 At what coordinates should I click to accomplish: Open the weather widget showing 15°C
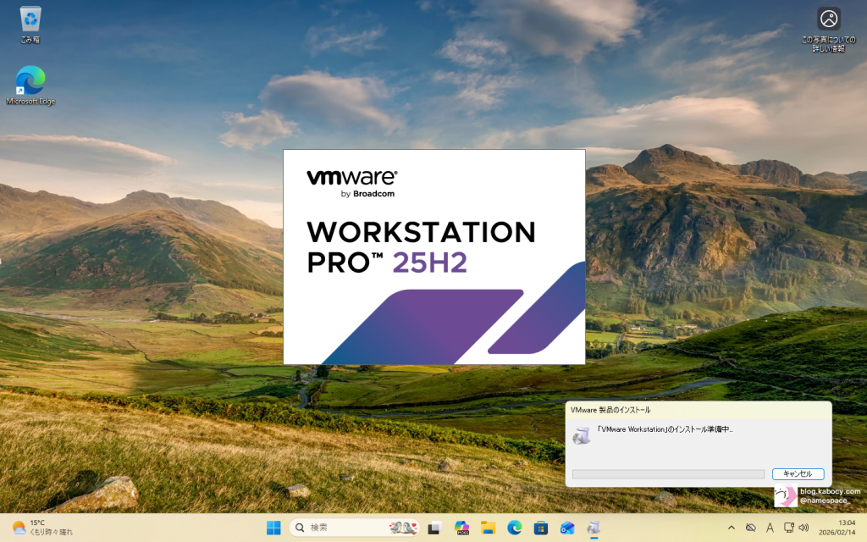42,528
